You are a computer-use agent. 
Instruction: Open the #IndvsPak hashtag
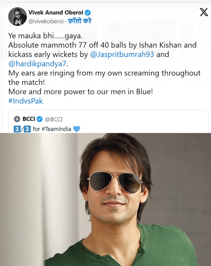(25, 101)
